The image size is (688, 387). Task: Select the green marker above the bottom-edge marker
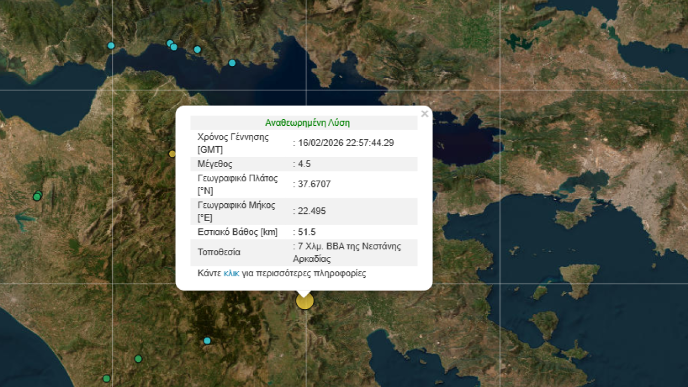(x=138, y=359)
